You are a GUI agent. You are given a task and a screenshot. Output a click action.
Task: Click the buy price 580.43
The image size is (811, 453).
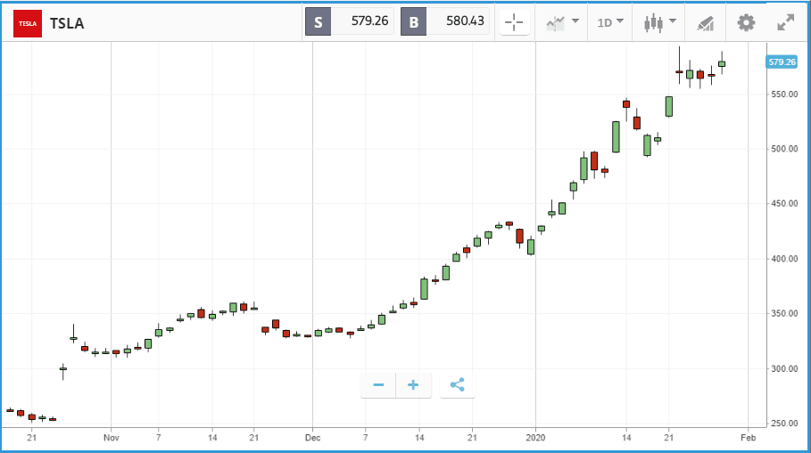[465, 21]
